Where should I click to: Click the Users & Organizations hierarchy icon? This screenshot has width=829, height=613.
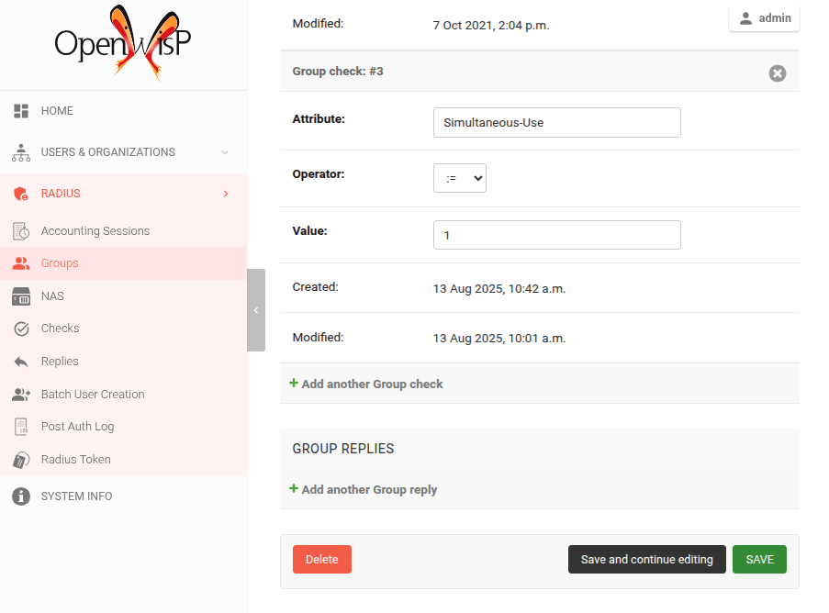pyautogui.click(x=21, y=152)
